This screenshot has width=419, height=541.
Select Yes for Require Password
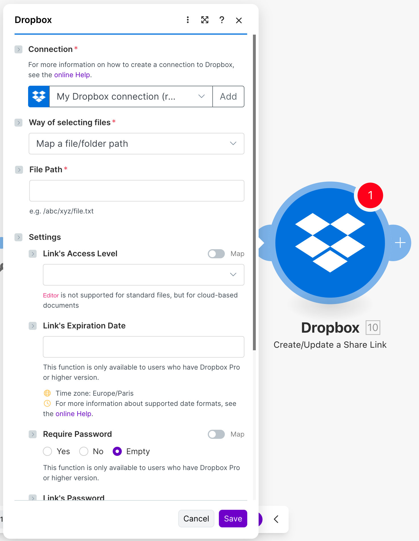click(47, 451)
